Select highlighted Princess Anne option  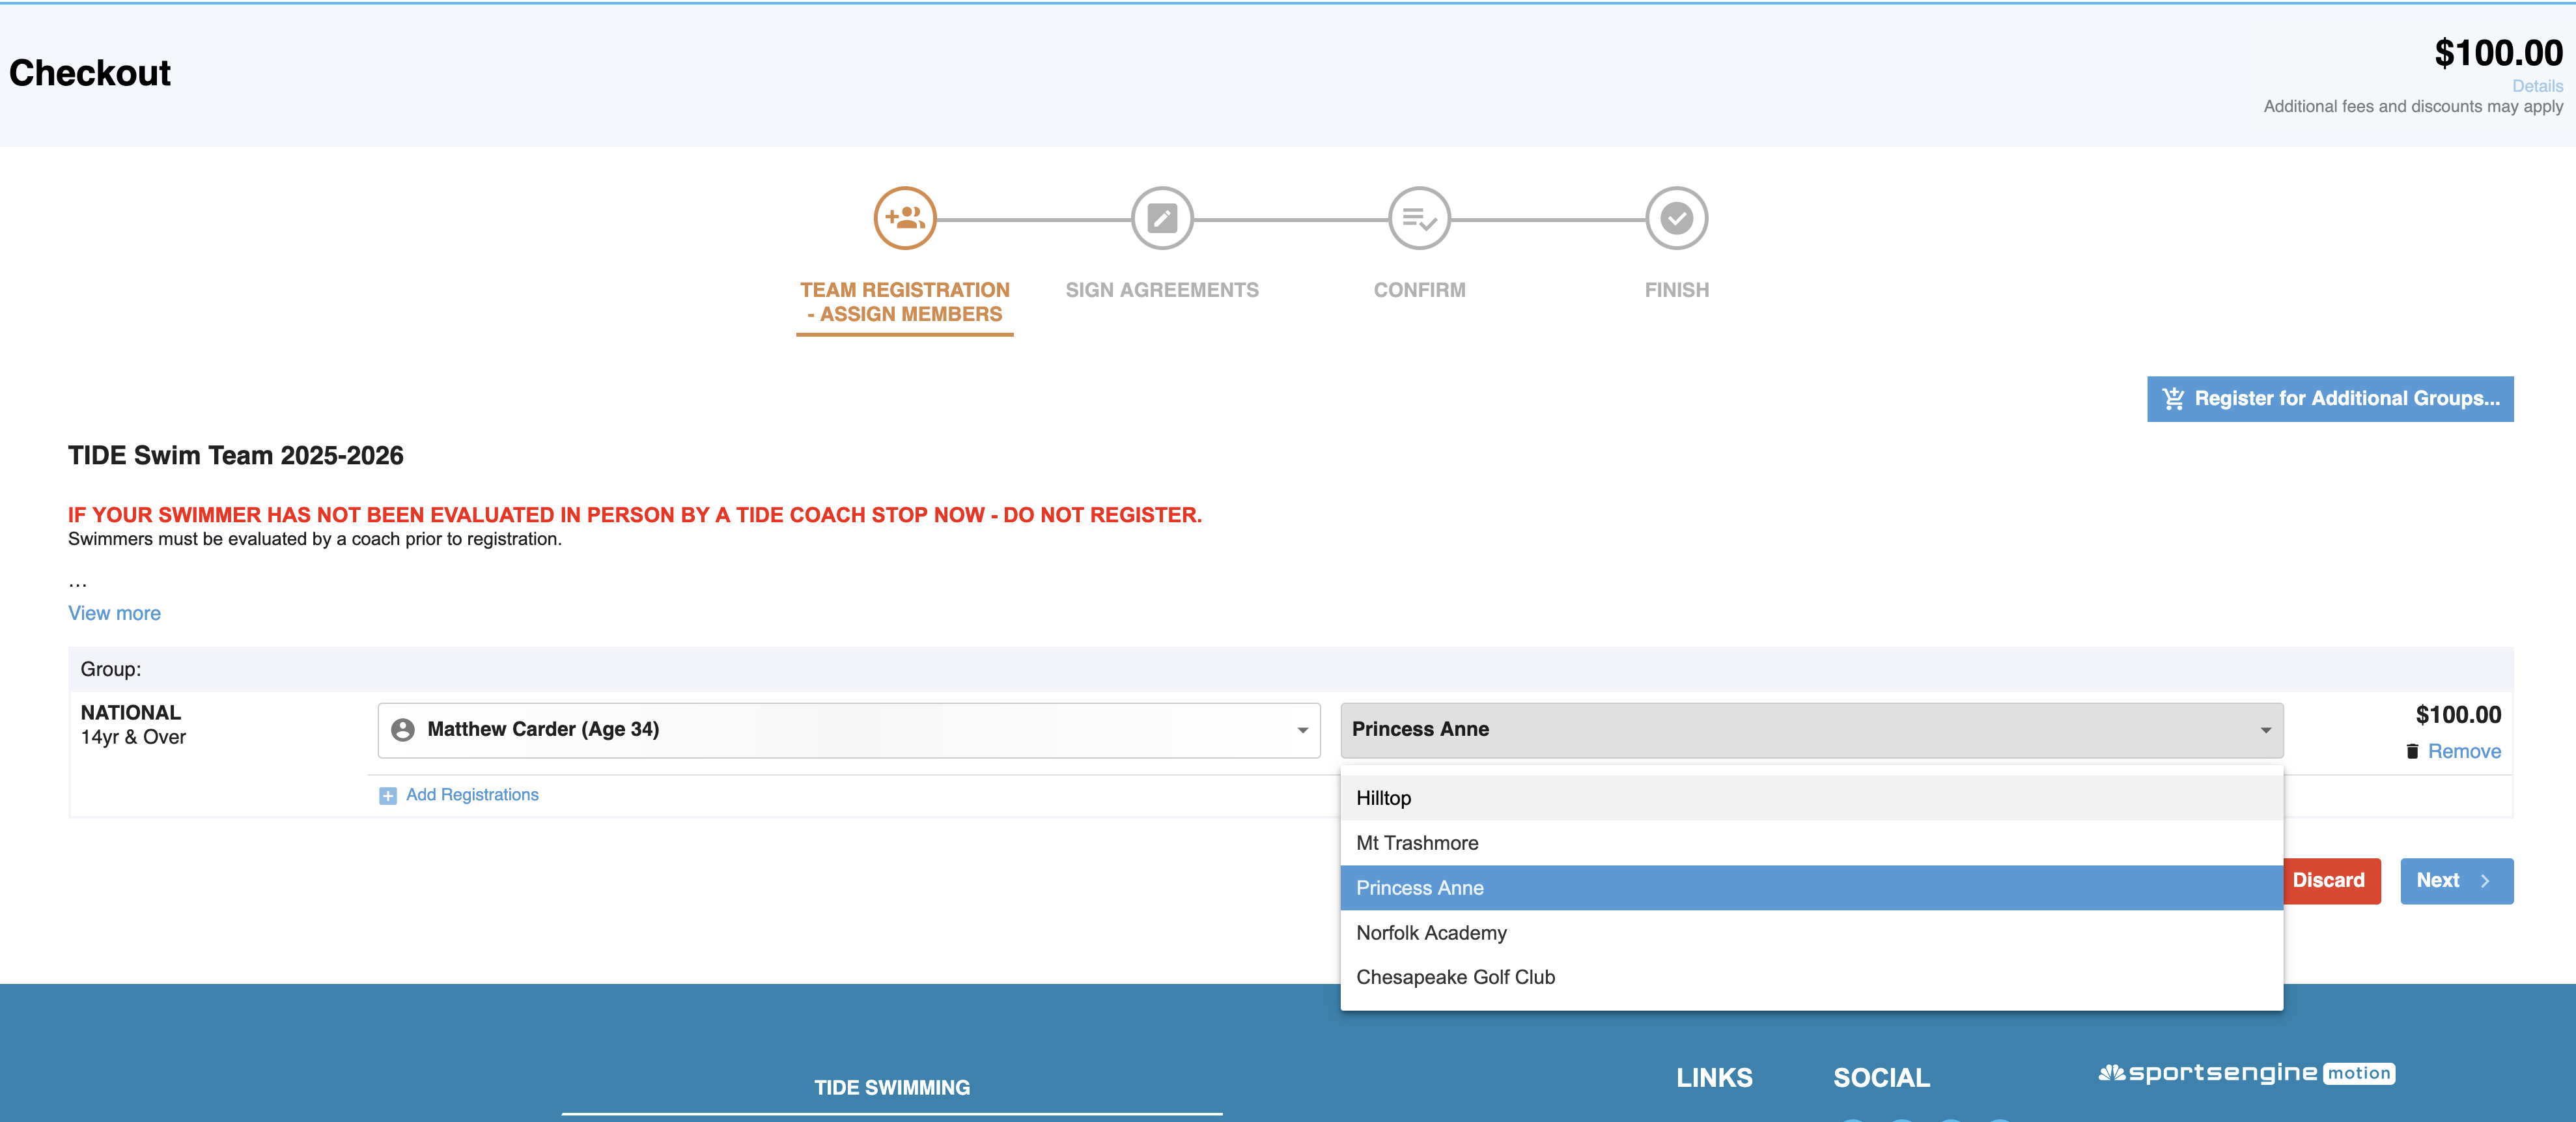click(1419, 888)
